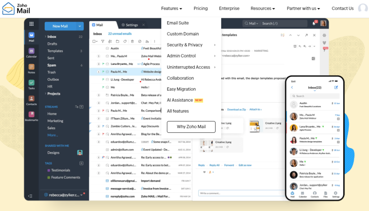369x211 pixels.
Task: Open the notification bell
Action: click(314, 23)
